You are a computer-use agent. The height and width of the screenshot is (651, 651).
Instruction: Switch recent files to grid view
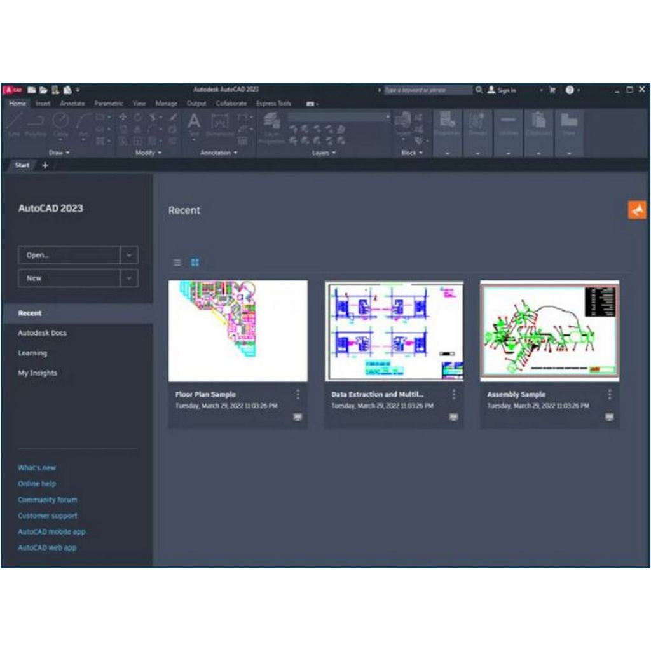point(195,263)
